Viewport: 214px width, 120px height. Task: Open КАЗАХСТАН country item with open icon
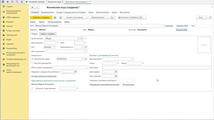pyautogui.click(x=86, y=59)
